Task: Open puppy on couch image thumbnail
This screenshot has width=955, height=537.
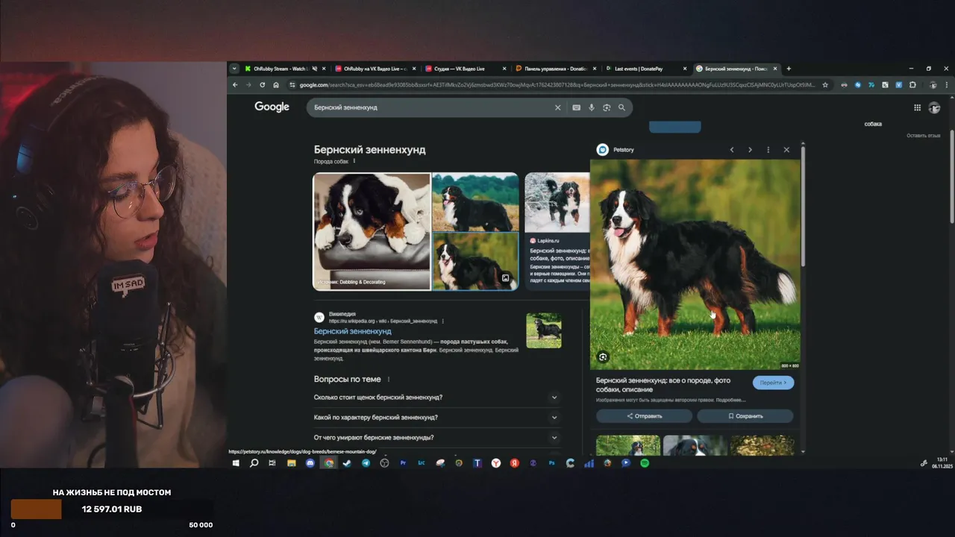Action: pos(372,231)
